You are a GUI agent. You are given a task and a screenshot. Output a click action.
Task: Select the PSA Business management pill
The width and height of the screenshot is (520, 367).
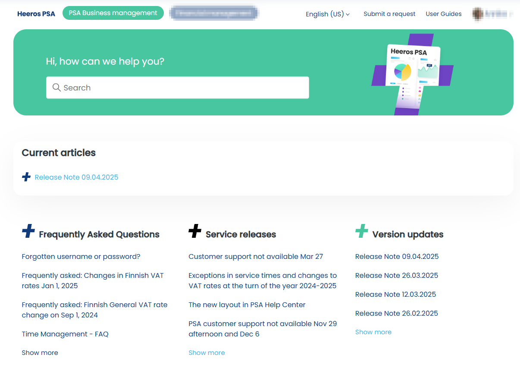[113, 13]
